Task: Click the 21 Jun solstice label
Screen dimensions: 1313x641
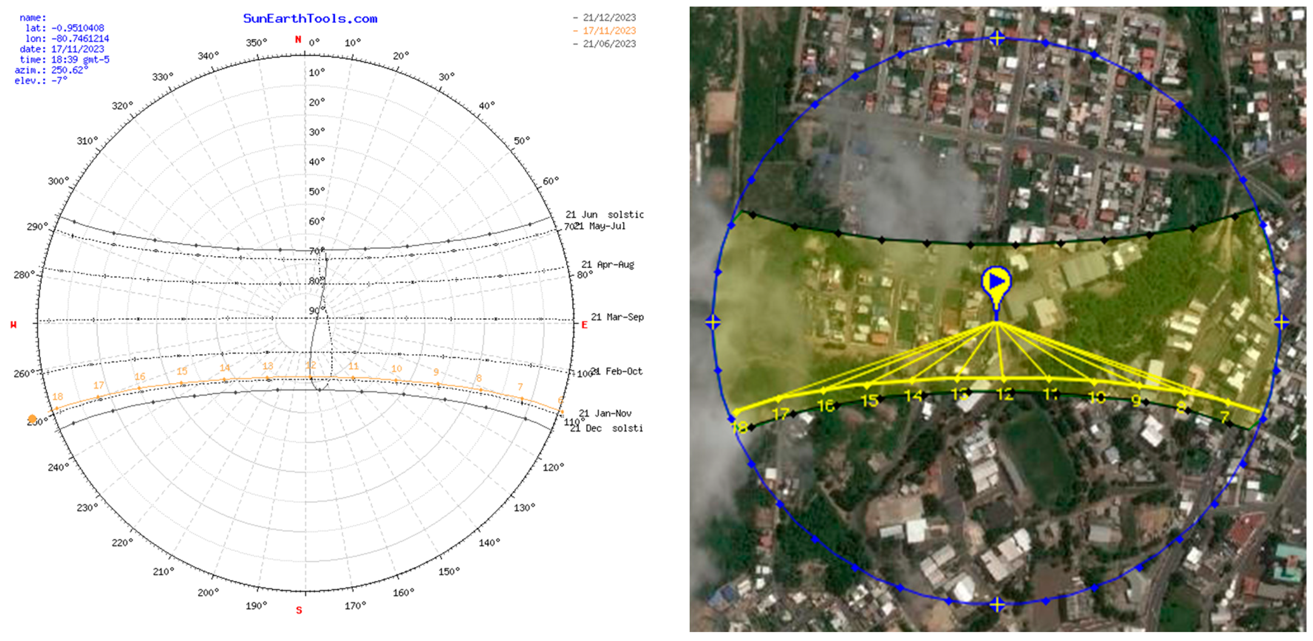Action: click(604, 214)
